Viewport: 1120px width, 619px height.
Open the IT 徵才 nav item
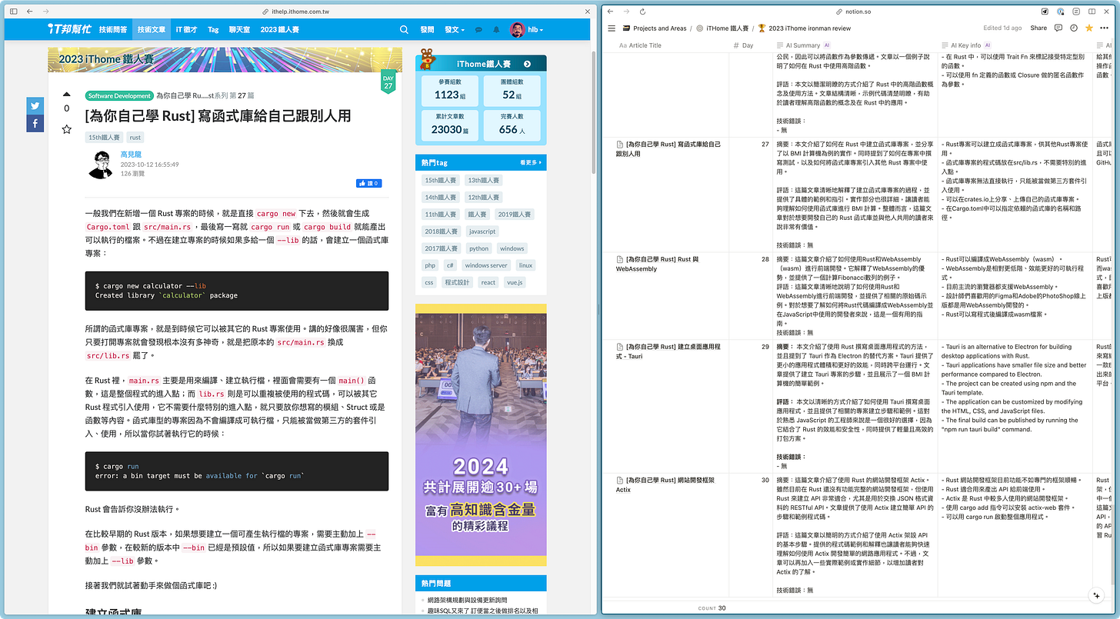click(x=186, y=30)
